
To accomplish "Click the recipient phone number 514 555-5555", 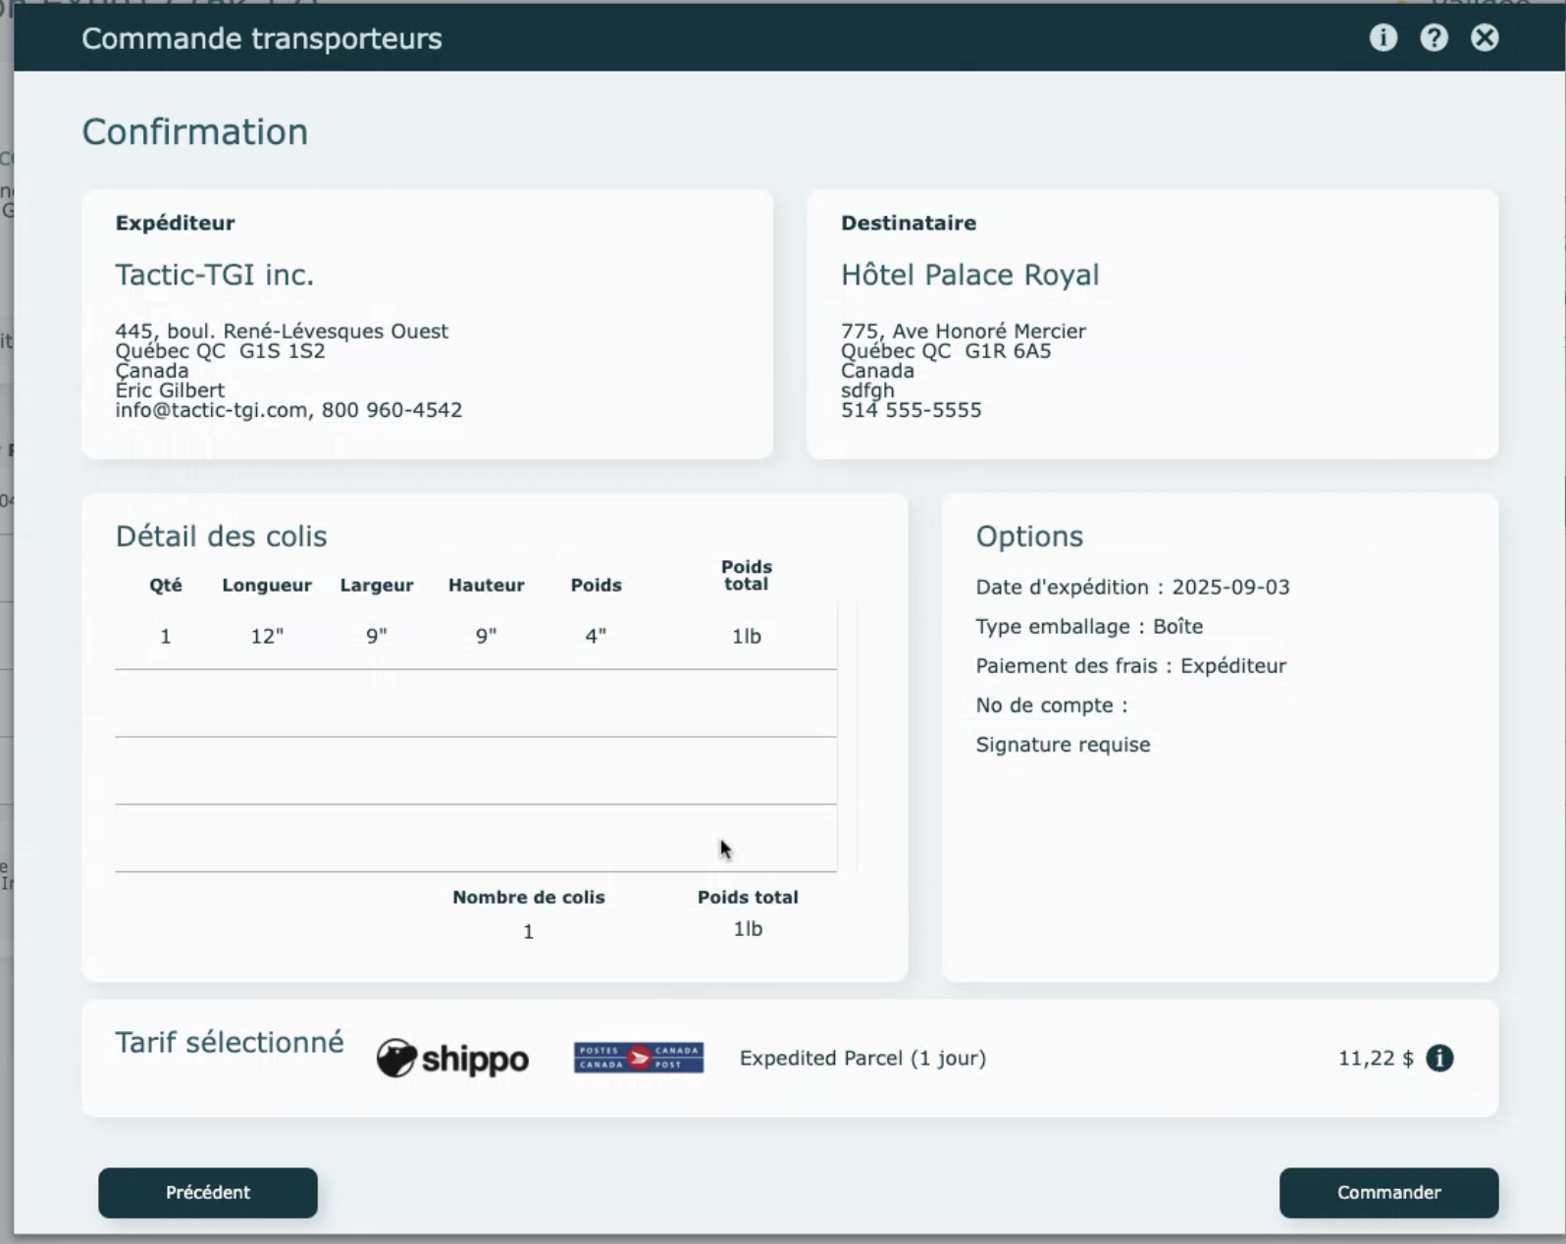I will 911,410.
